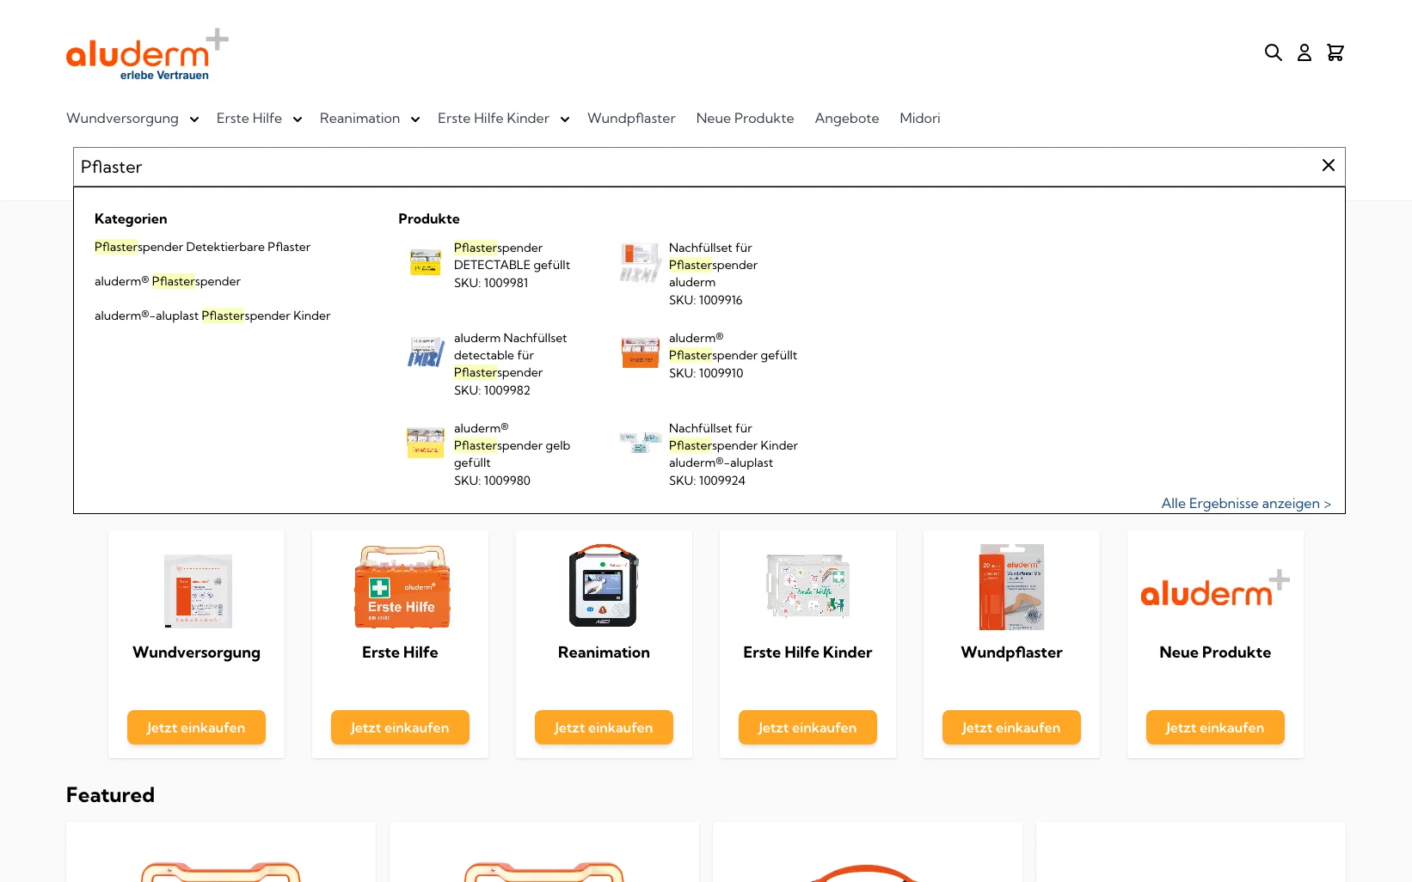1412x882 pixels.
Task: Click the Erste Hilfe card title
Action: (x=400, y=652)
